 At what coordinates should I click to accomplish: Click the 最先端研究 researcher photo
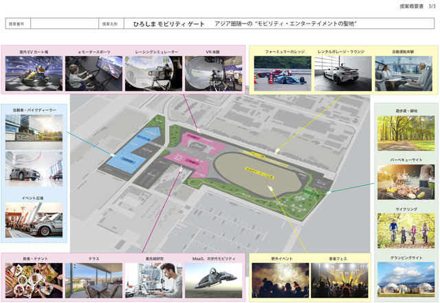[153, 280]
